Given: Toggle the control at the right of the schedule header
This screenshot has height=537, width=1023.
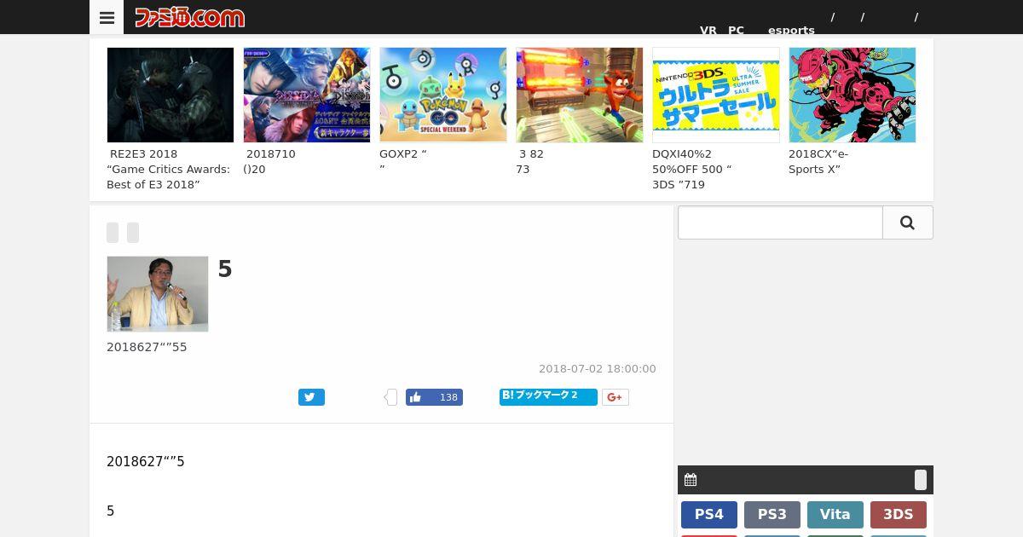Looking at the screenshot, I should click(x=921, y=480).
